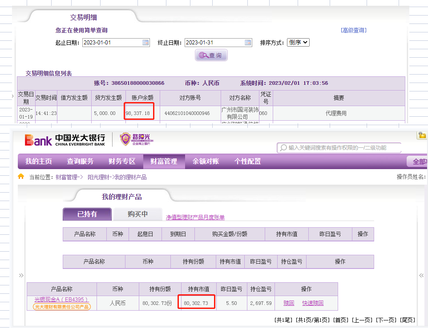This screenshot has width=428, height=328.
Task: Click the home icon beside 当前位置
Action: point(21,177)
